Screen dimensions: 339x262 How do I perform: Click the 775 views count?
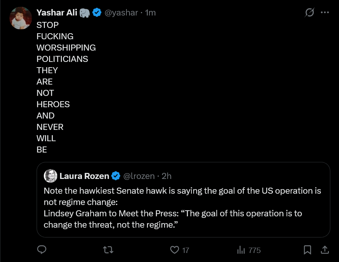[254, 250]
